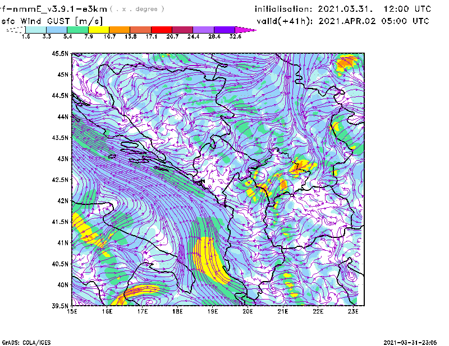Image resolution: width=449 pixels, height=346 pixels.
Task: Click the 20E longitude label
Action: click(248, 311)
